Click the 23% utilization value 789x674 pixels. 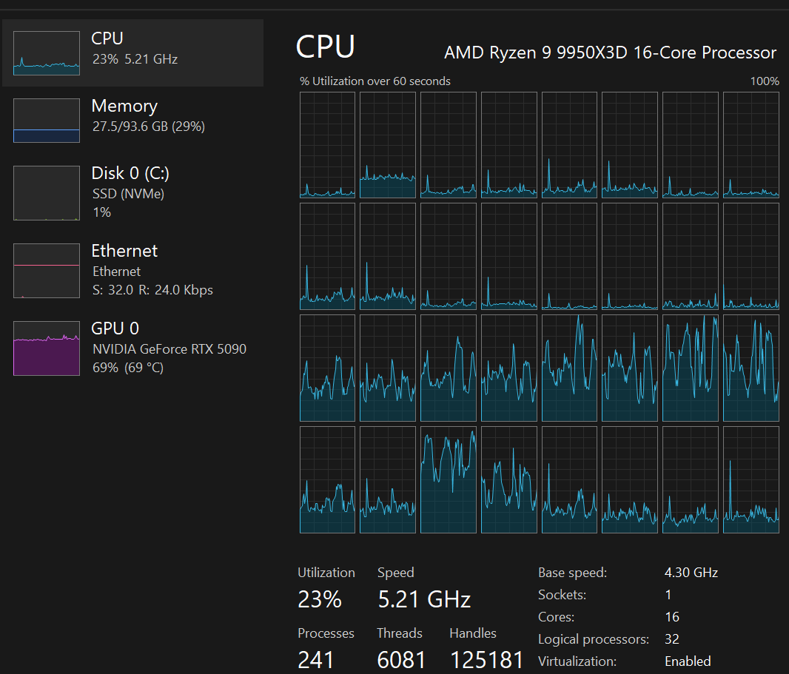point(320,599)
